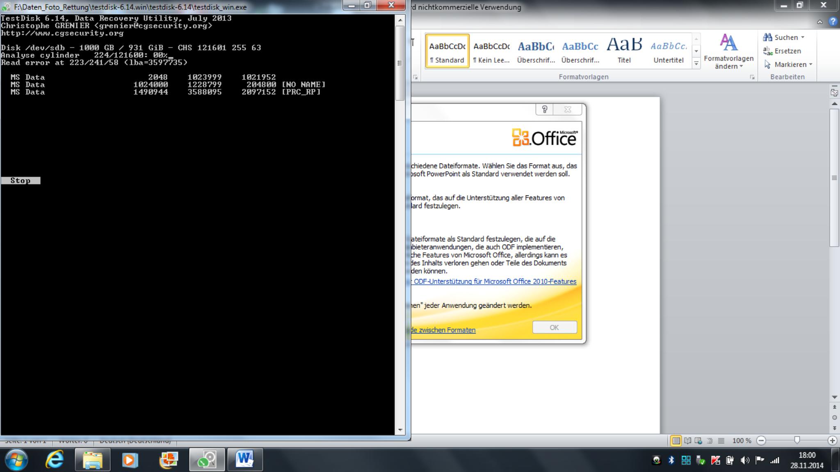Screen dimensions: 840x472
Task: Switch to full-screen reading view
Action: coord(687,441)
